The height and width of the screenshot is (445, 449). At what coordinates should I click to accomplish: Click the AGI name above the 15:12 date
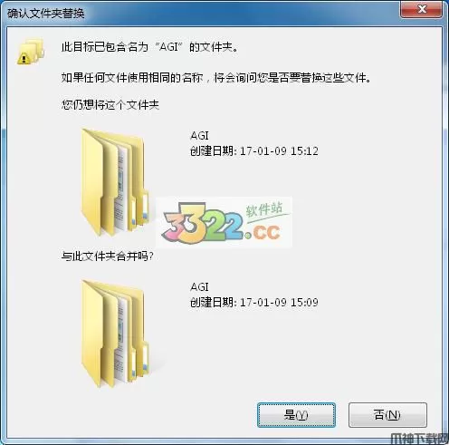pyautogui.click(x=199, y=135)
